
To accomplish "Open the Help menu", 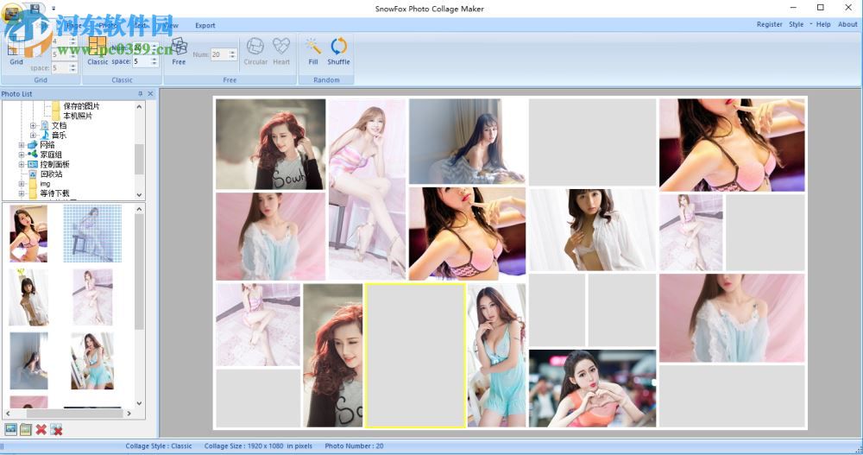I will (x=823, y=24).
